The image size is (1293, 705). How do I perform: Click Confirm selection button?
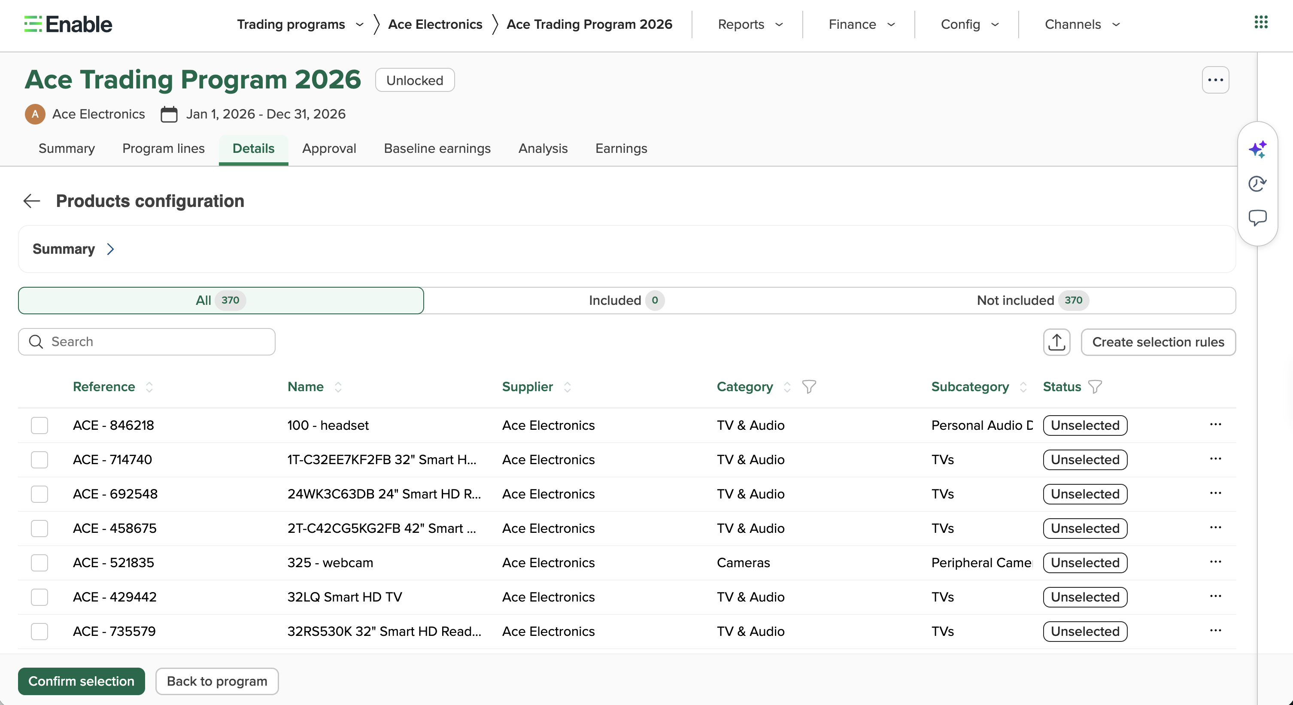[x=81, y=681]
